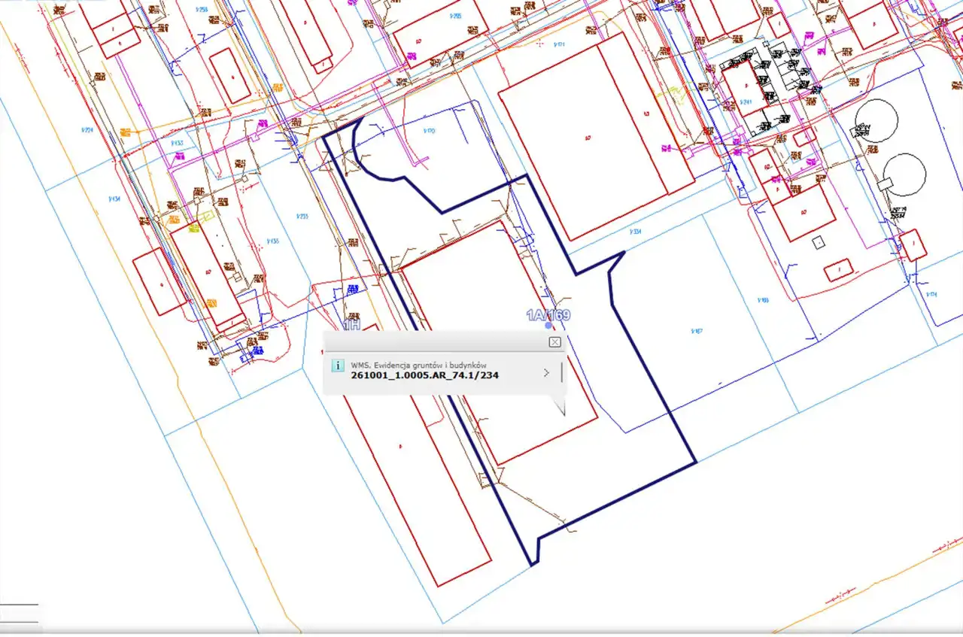Click the V170 parcel label
Screen dimensions: 963x637
point(429,131)
